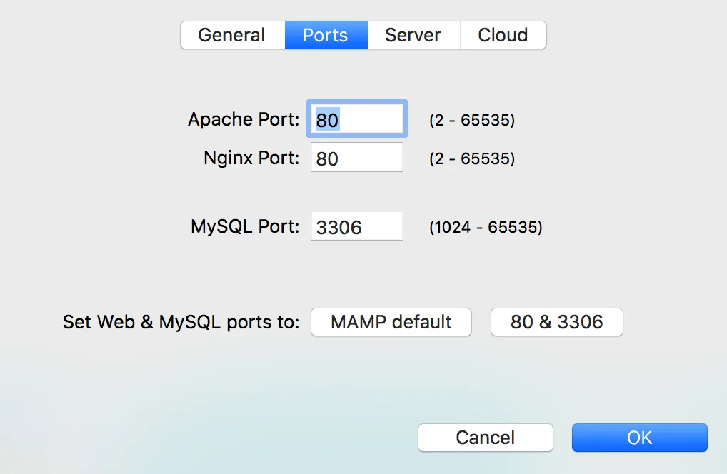The width and height of the screenshot is (727, 474).
Task: Set ports to MAMP default
Action: (391, 322)
